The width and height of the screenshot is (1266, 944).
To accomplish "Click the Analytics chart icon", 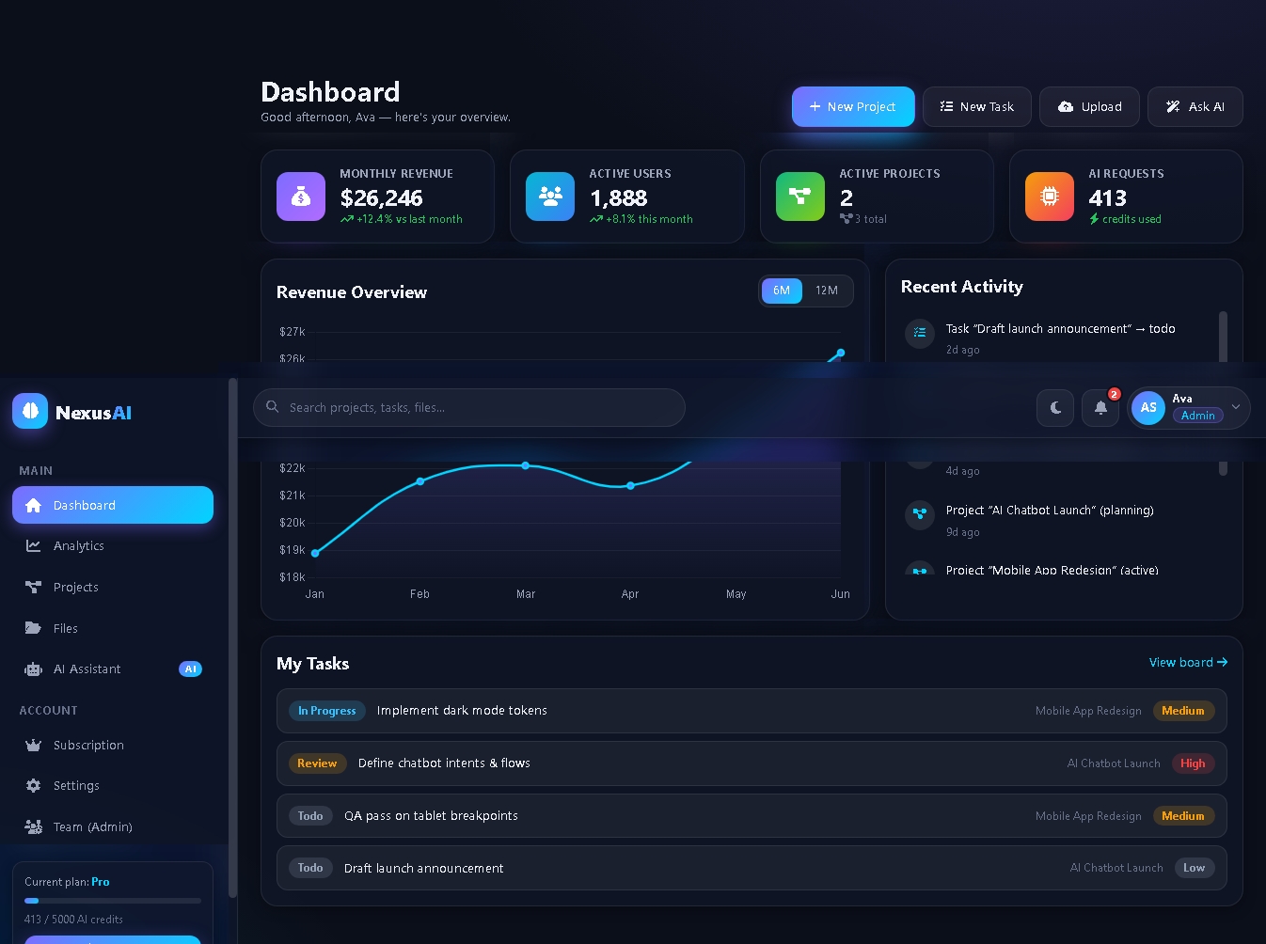I will click(33, 545).
